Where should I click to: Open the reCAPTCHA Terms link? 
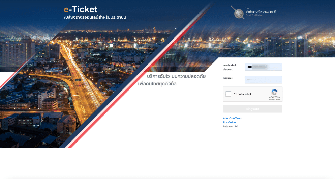[278, 100]
